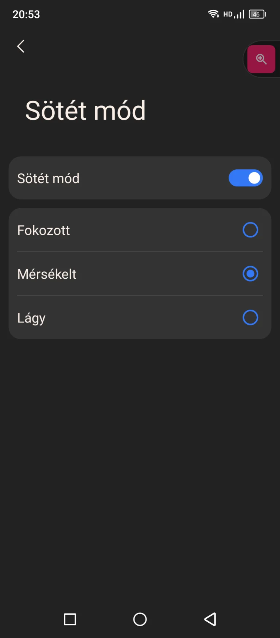Tap the clock showing 20:53
The height and width of the screenshot is (638, 280).
[x=26, y=14]
